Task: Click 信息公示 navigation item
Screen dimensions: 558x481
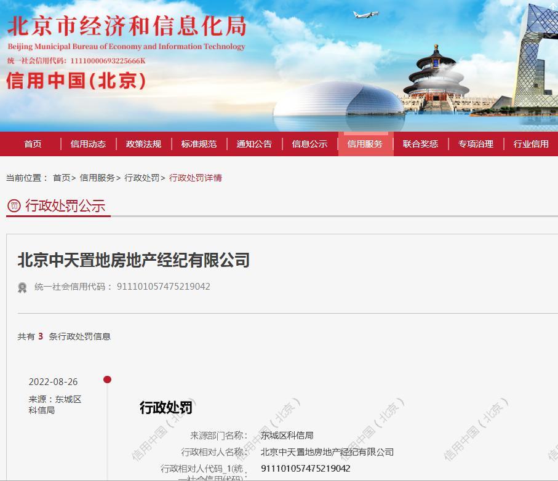Action: (309, 144)
